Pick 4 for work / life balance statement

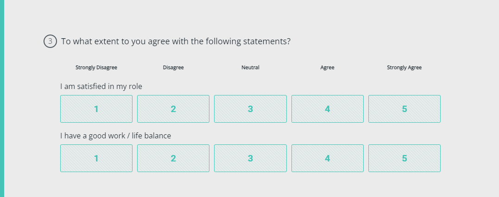(x=328, y=158)
